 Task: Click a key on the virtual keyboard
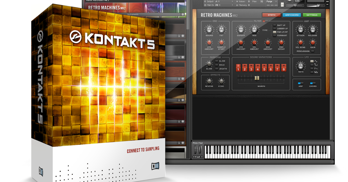coord(267,152)
